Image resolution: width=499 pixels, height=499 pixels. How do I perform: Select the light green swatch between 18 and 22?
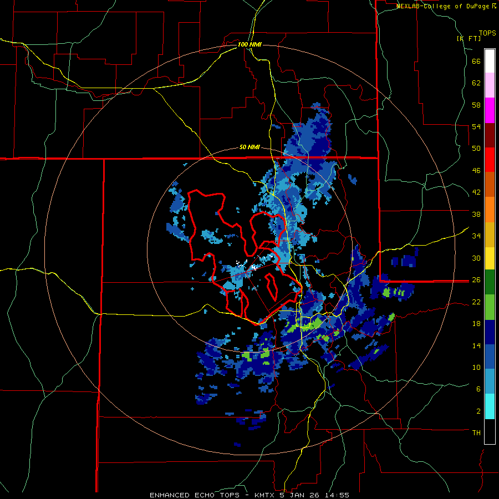pyautogui.click(x=490, y=307)
